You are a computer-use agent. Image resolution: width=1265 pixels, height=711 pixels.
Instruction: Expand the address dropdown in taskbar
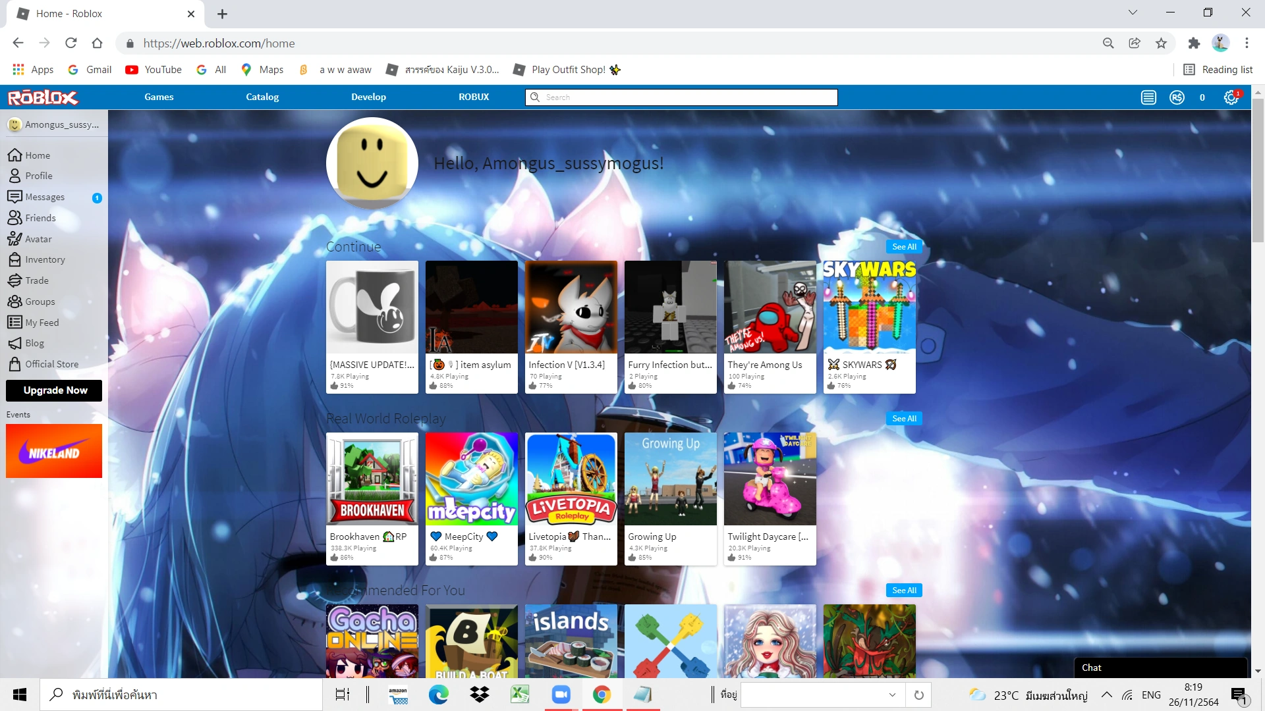click(892, 695)
